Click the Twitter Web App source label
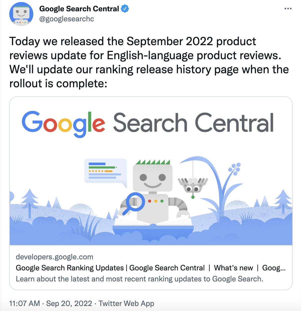 (126, 303)
